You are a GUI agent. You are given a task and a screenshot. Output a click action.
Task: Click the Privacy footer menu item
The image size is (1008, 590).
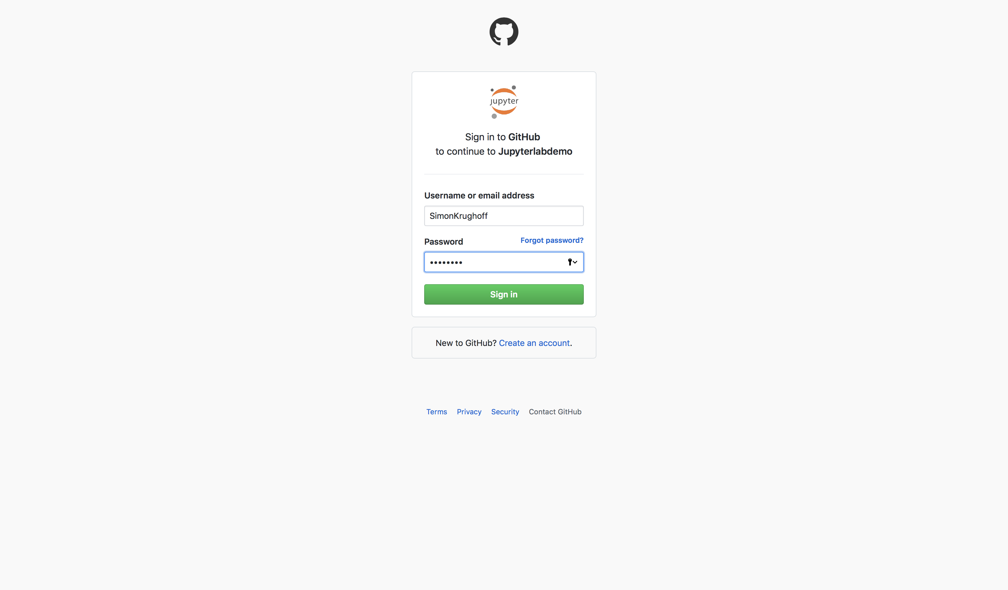point(469,412)
